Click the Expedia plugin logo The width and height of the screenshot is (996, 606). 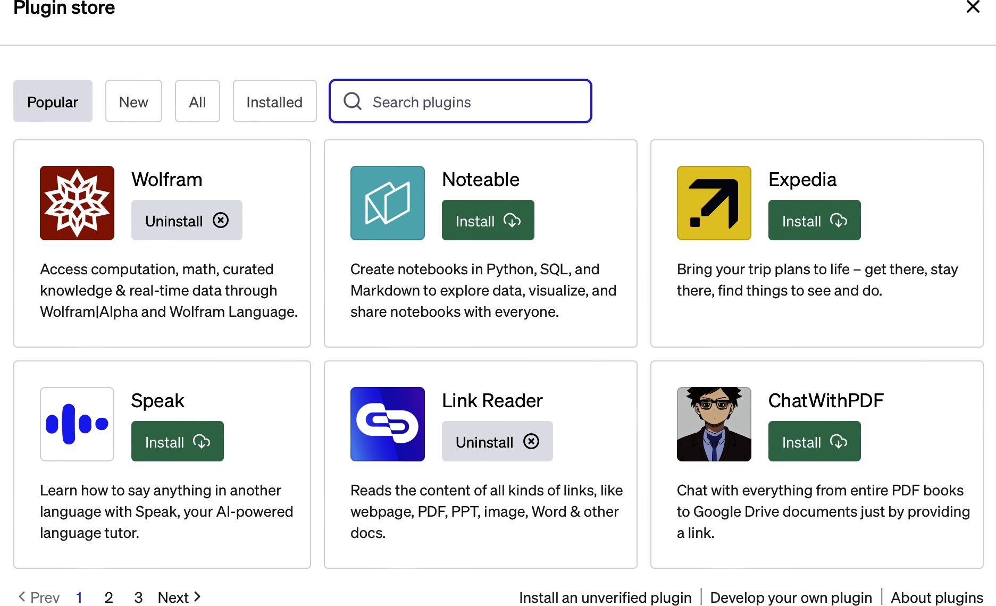(714, 203)
